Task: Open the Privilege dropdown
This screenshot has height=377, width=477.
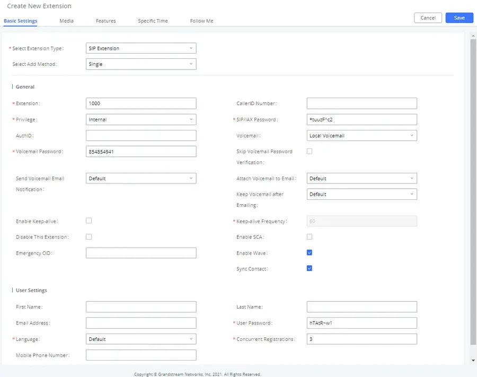Action: pyautogui.click(x=141, y=119)
